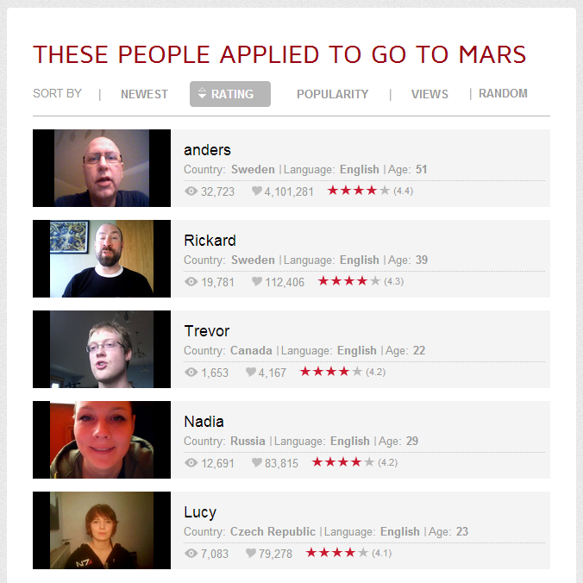Image resolution: width=583 pixels, height=583 pixels.
Task: Click the heart icon beside 4,167 for Trevor
Action: click(x=251, y=372)
